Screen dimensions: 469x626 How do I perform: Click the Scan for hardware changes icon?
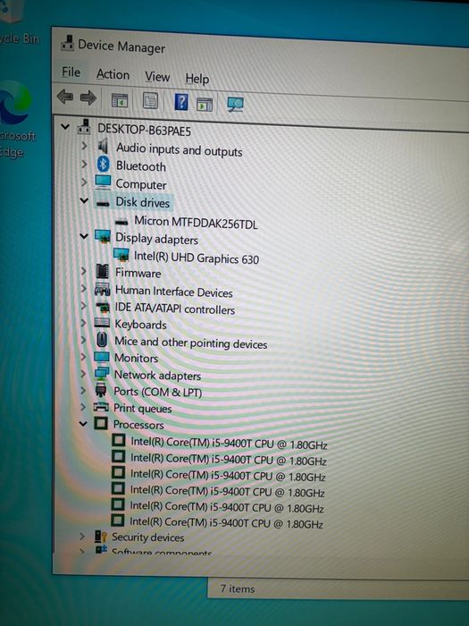click(235, 105)
